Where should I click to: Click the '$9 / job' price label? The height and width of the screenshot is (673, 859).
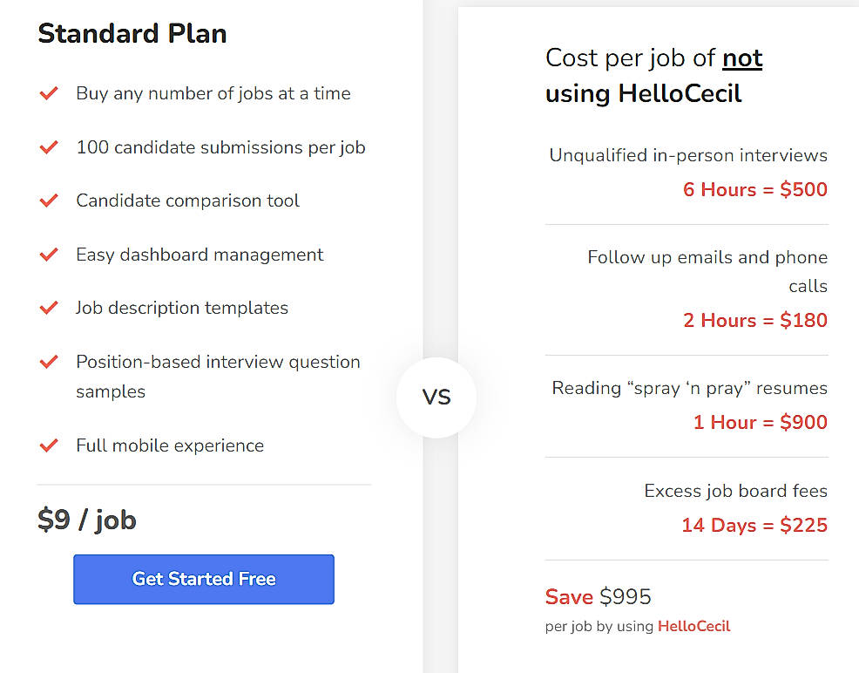click(86, 520)
